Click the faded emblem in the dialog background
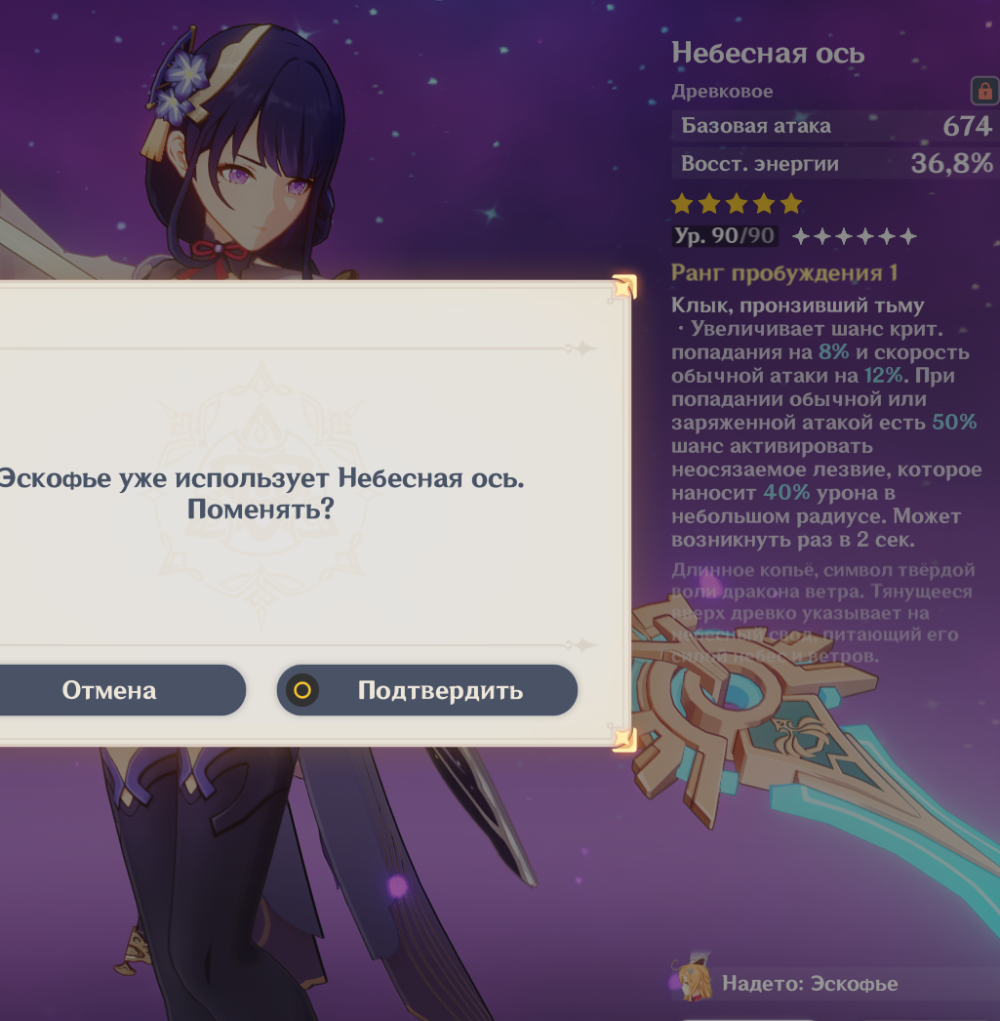Viewport: 1000px width, 1021px height. [260, 495]
